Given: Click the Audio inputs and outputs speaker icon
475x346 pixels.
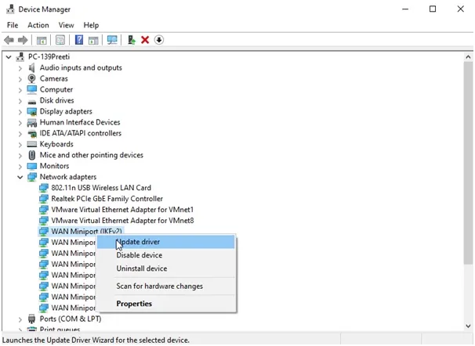Looking at the screenshot, I should 32,68.
